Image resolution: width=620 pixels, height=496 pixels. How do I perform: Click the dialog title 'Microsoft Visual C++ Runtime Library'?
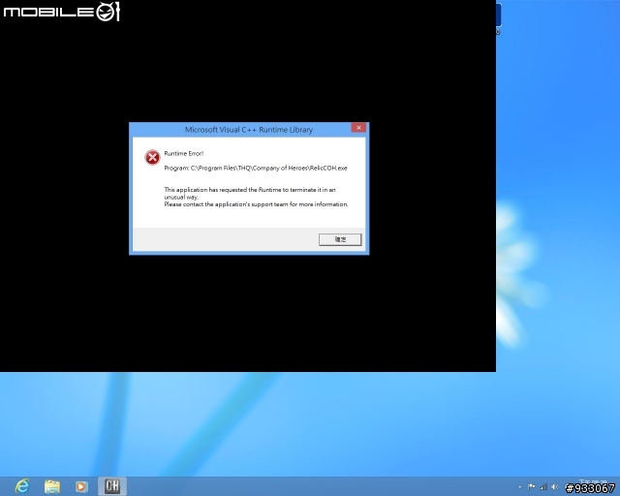[x=249, y=130]
